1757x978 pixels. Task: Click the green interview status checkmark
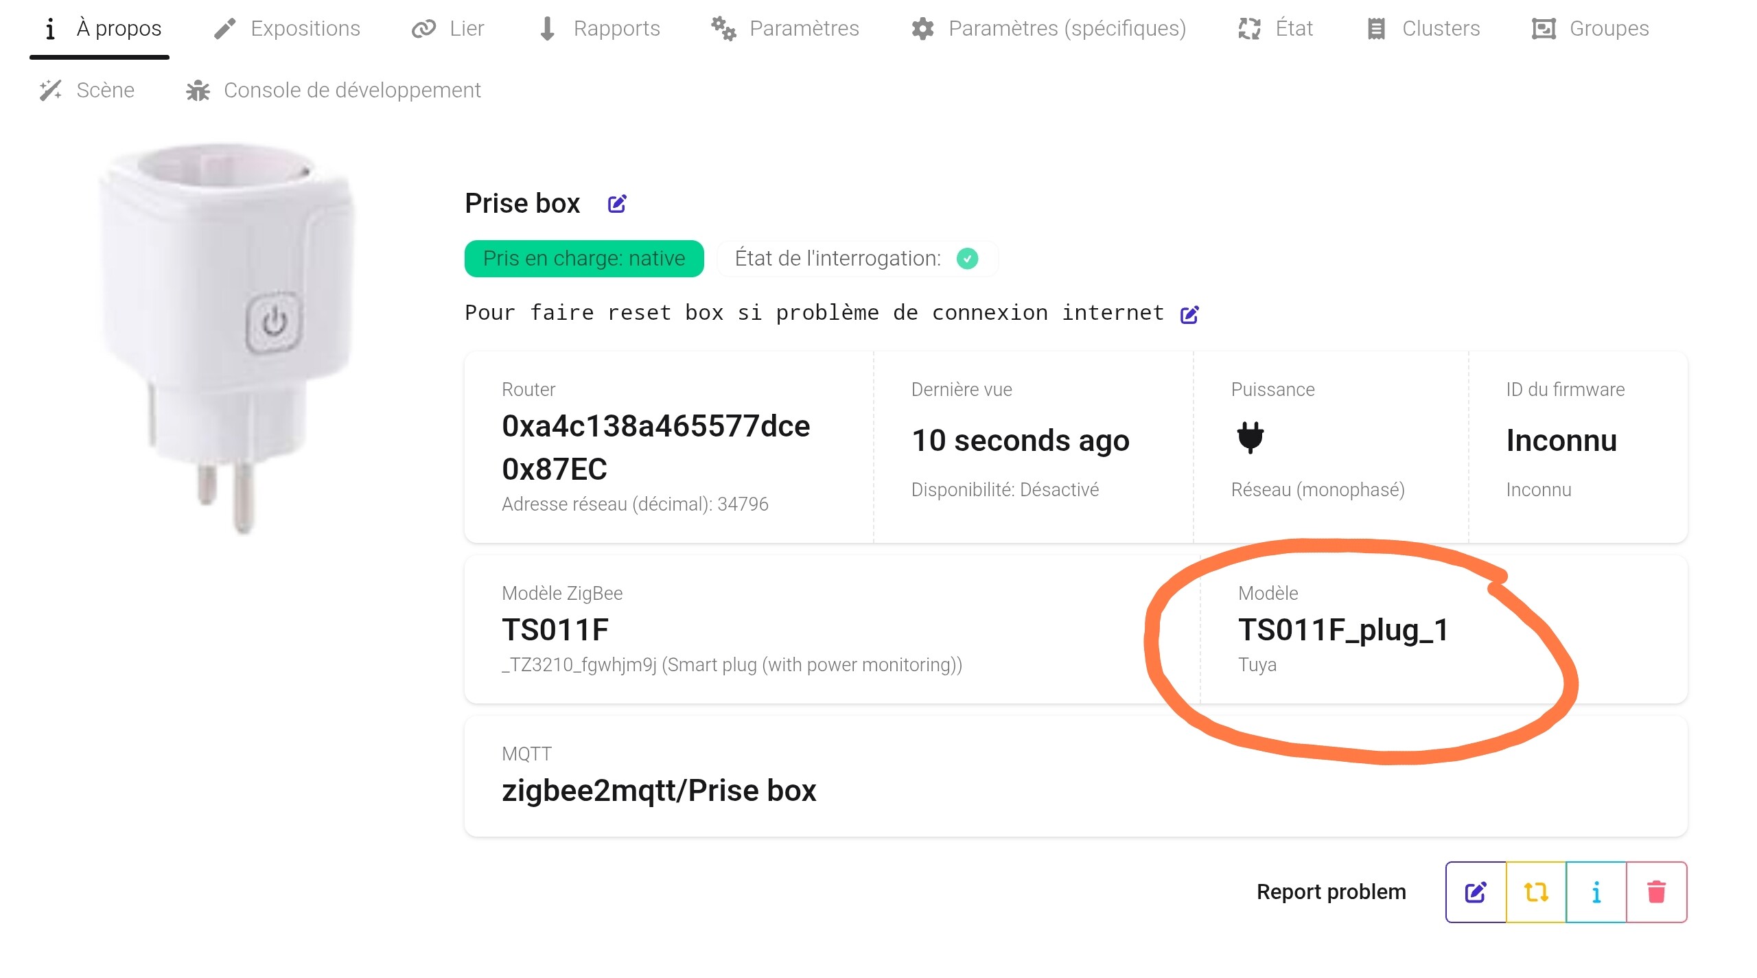click(x=967, y=259)
